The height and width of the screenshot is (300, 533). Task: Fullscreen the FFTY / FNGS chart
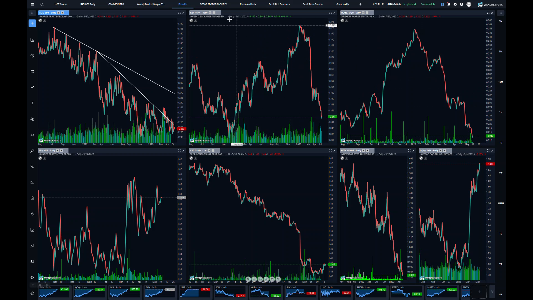409,151
